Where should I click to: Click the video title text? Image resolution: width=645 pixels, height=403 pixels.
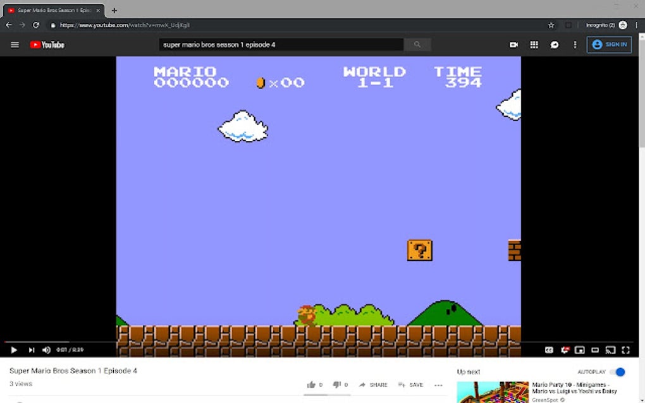click(x=73, y=371)
